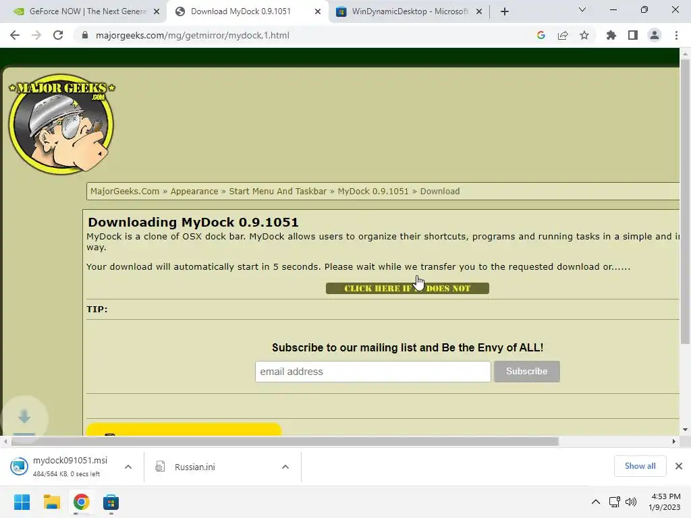691x518 pixels.
Task: Switch to WinDynamicDesktop Microsoft tab
Action: tap(410, 11)
